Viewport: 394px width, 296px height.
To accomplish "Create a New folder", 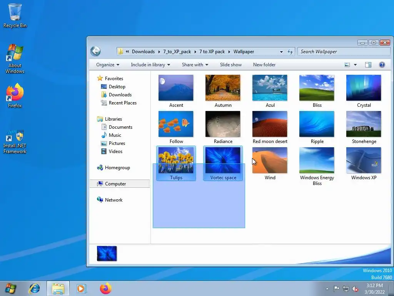I will pyautogui.click(x=264, y=65).
